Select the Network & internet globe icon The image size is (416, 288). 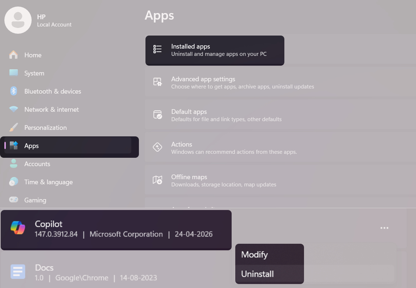(13, 109)
